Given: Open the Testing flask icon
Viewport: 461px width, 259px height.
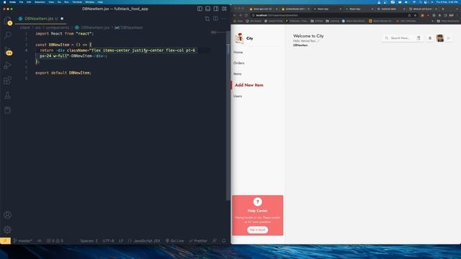Looking at the screenshot, I should tap(8, 95).
